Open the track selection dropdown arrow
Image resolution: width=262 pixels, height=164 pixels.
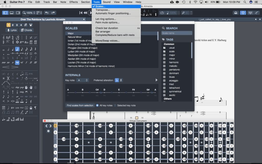[31, 25]
